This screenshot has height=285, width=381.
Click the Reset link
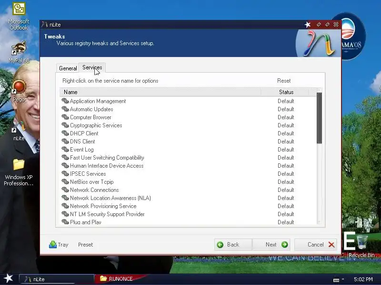[x=284, y=81]
